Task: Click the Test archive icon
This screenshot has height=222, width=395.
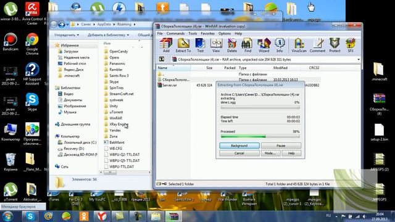Action: click(x=200, y=45)
